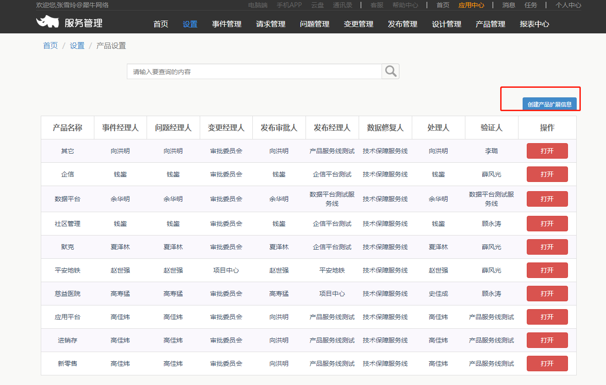This screenshot has height=385, width=606.
Task: Open 请求管理 menu
Action: click(271, 24)
